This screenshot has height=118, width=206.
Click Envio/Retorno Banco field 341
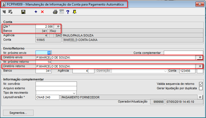click(44, 71)
